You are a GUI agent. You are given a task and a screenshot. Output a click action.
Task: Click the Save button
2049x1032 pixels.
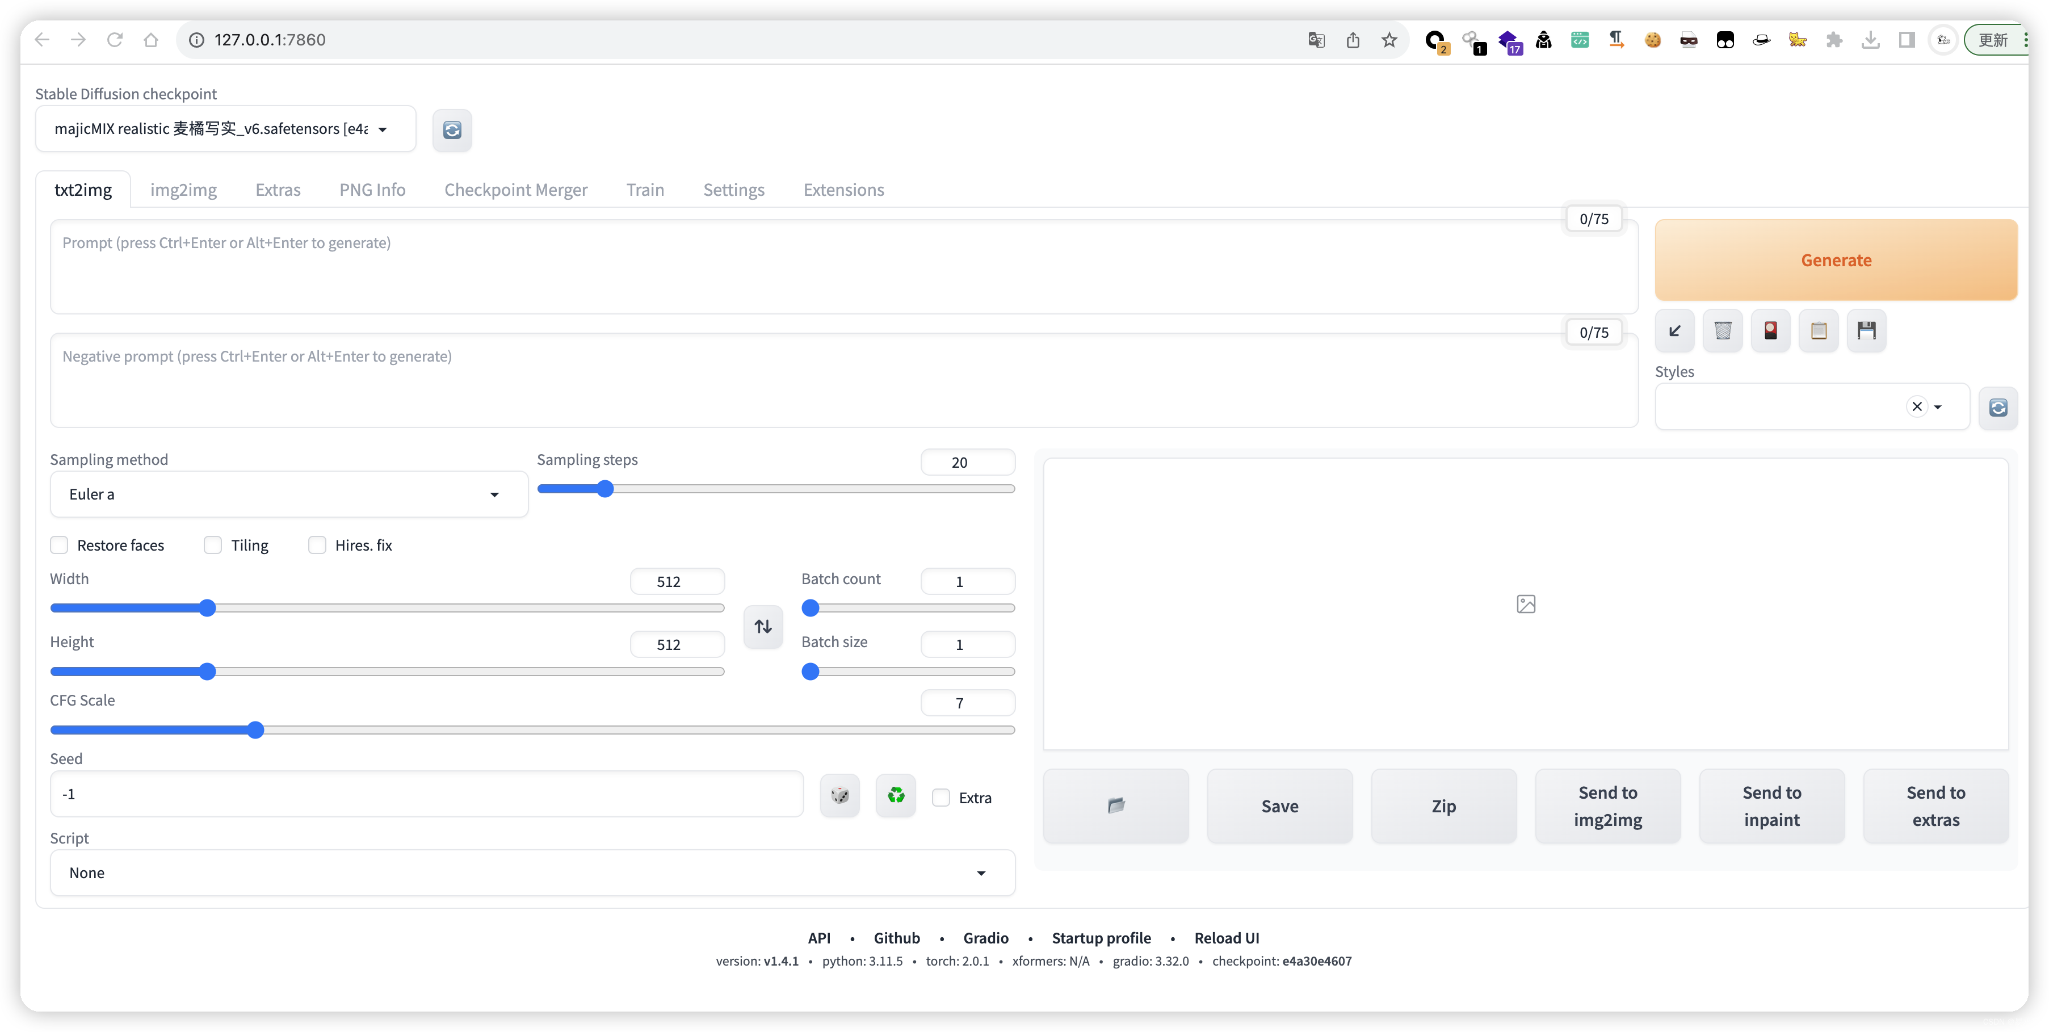point(1280,806)
